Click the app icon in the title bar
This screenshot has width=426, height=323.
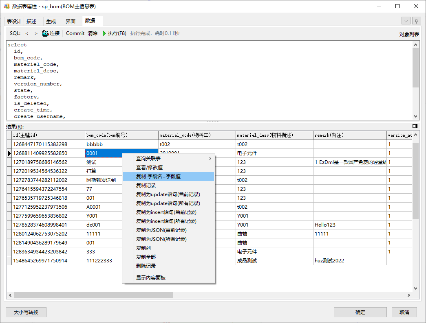(x=7, y=6)
